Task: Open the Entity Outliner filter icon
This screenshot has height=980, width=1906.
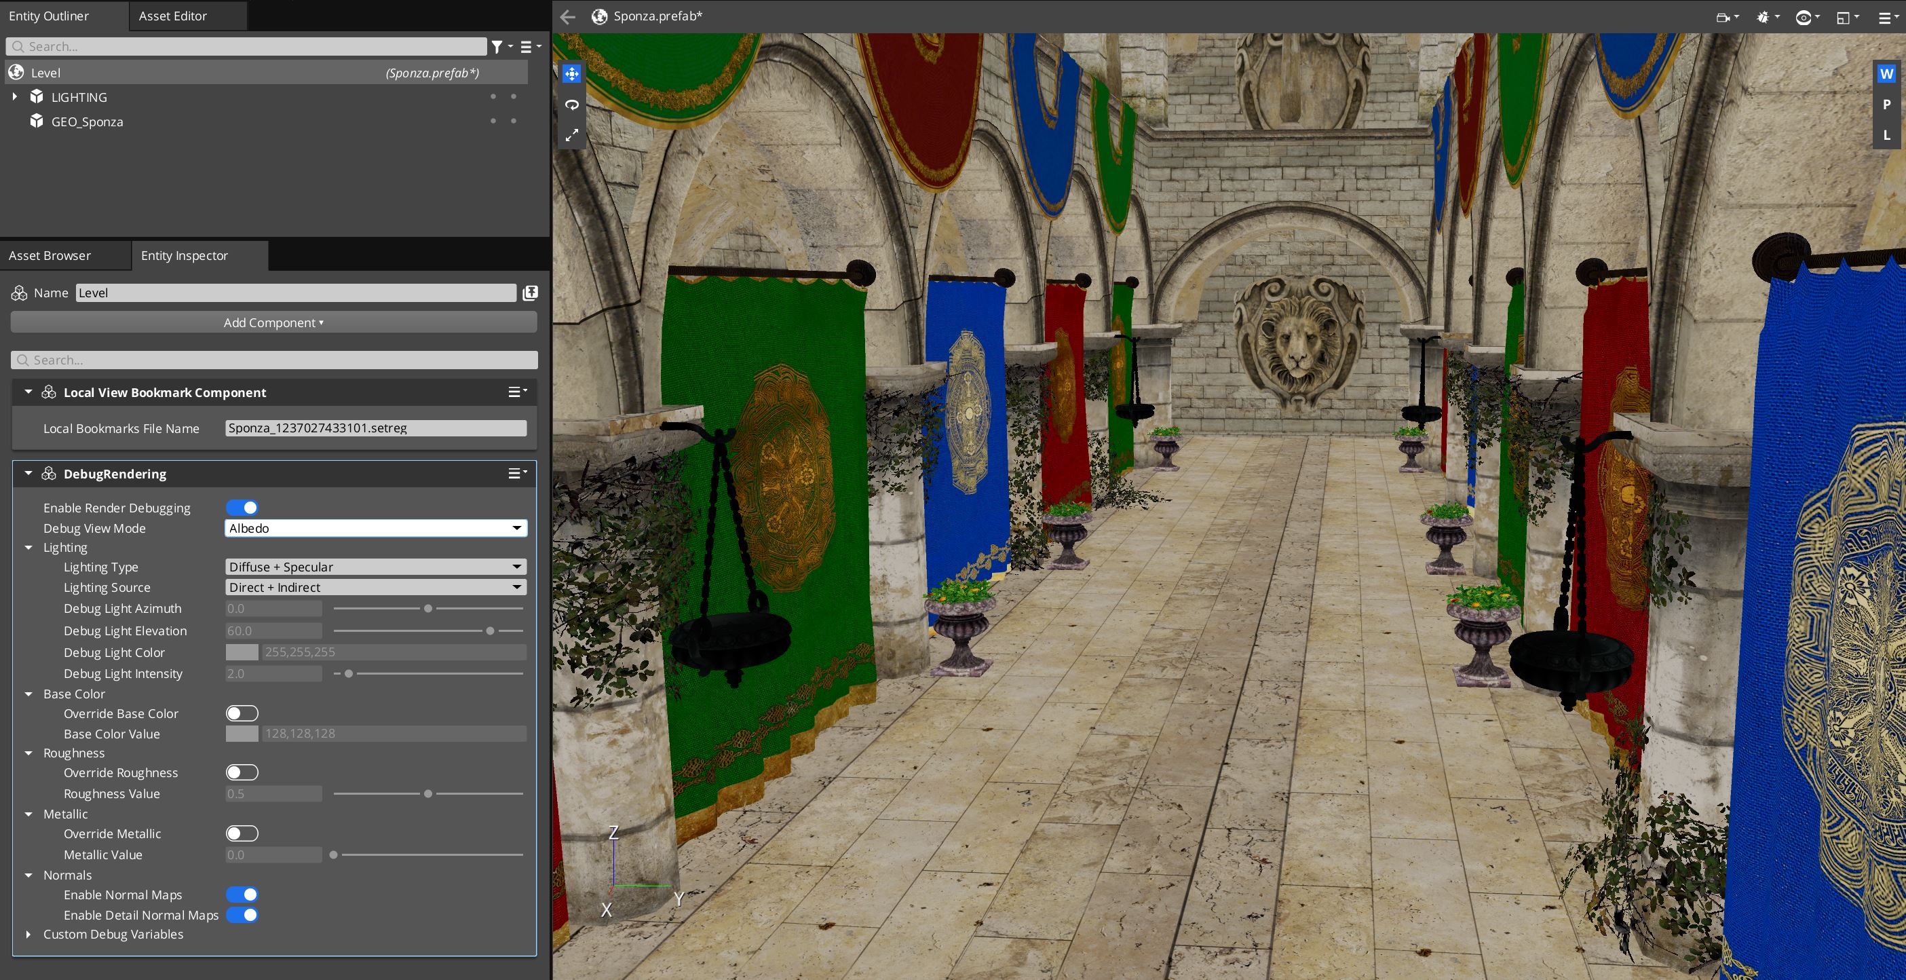Action: pyautogui.click(x=498, y=47)
